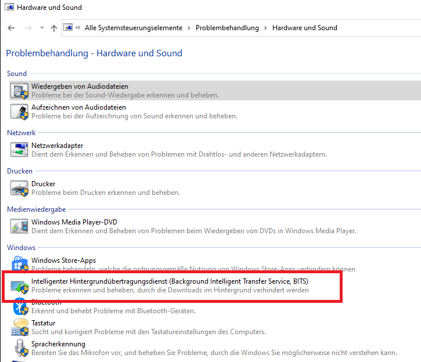This screenshot has height=362, width=421.
Task: Expand chevron after Alle Systemsteuerungselemente
Action: pos(189,28)
